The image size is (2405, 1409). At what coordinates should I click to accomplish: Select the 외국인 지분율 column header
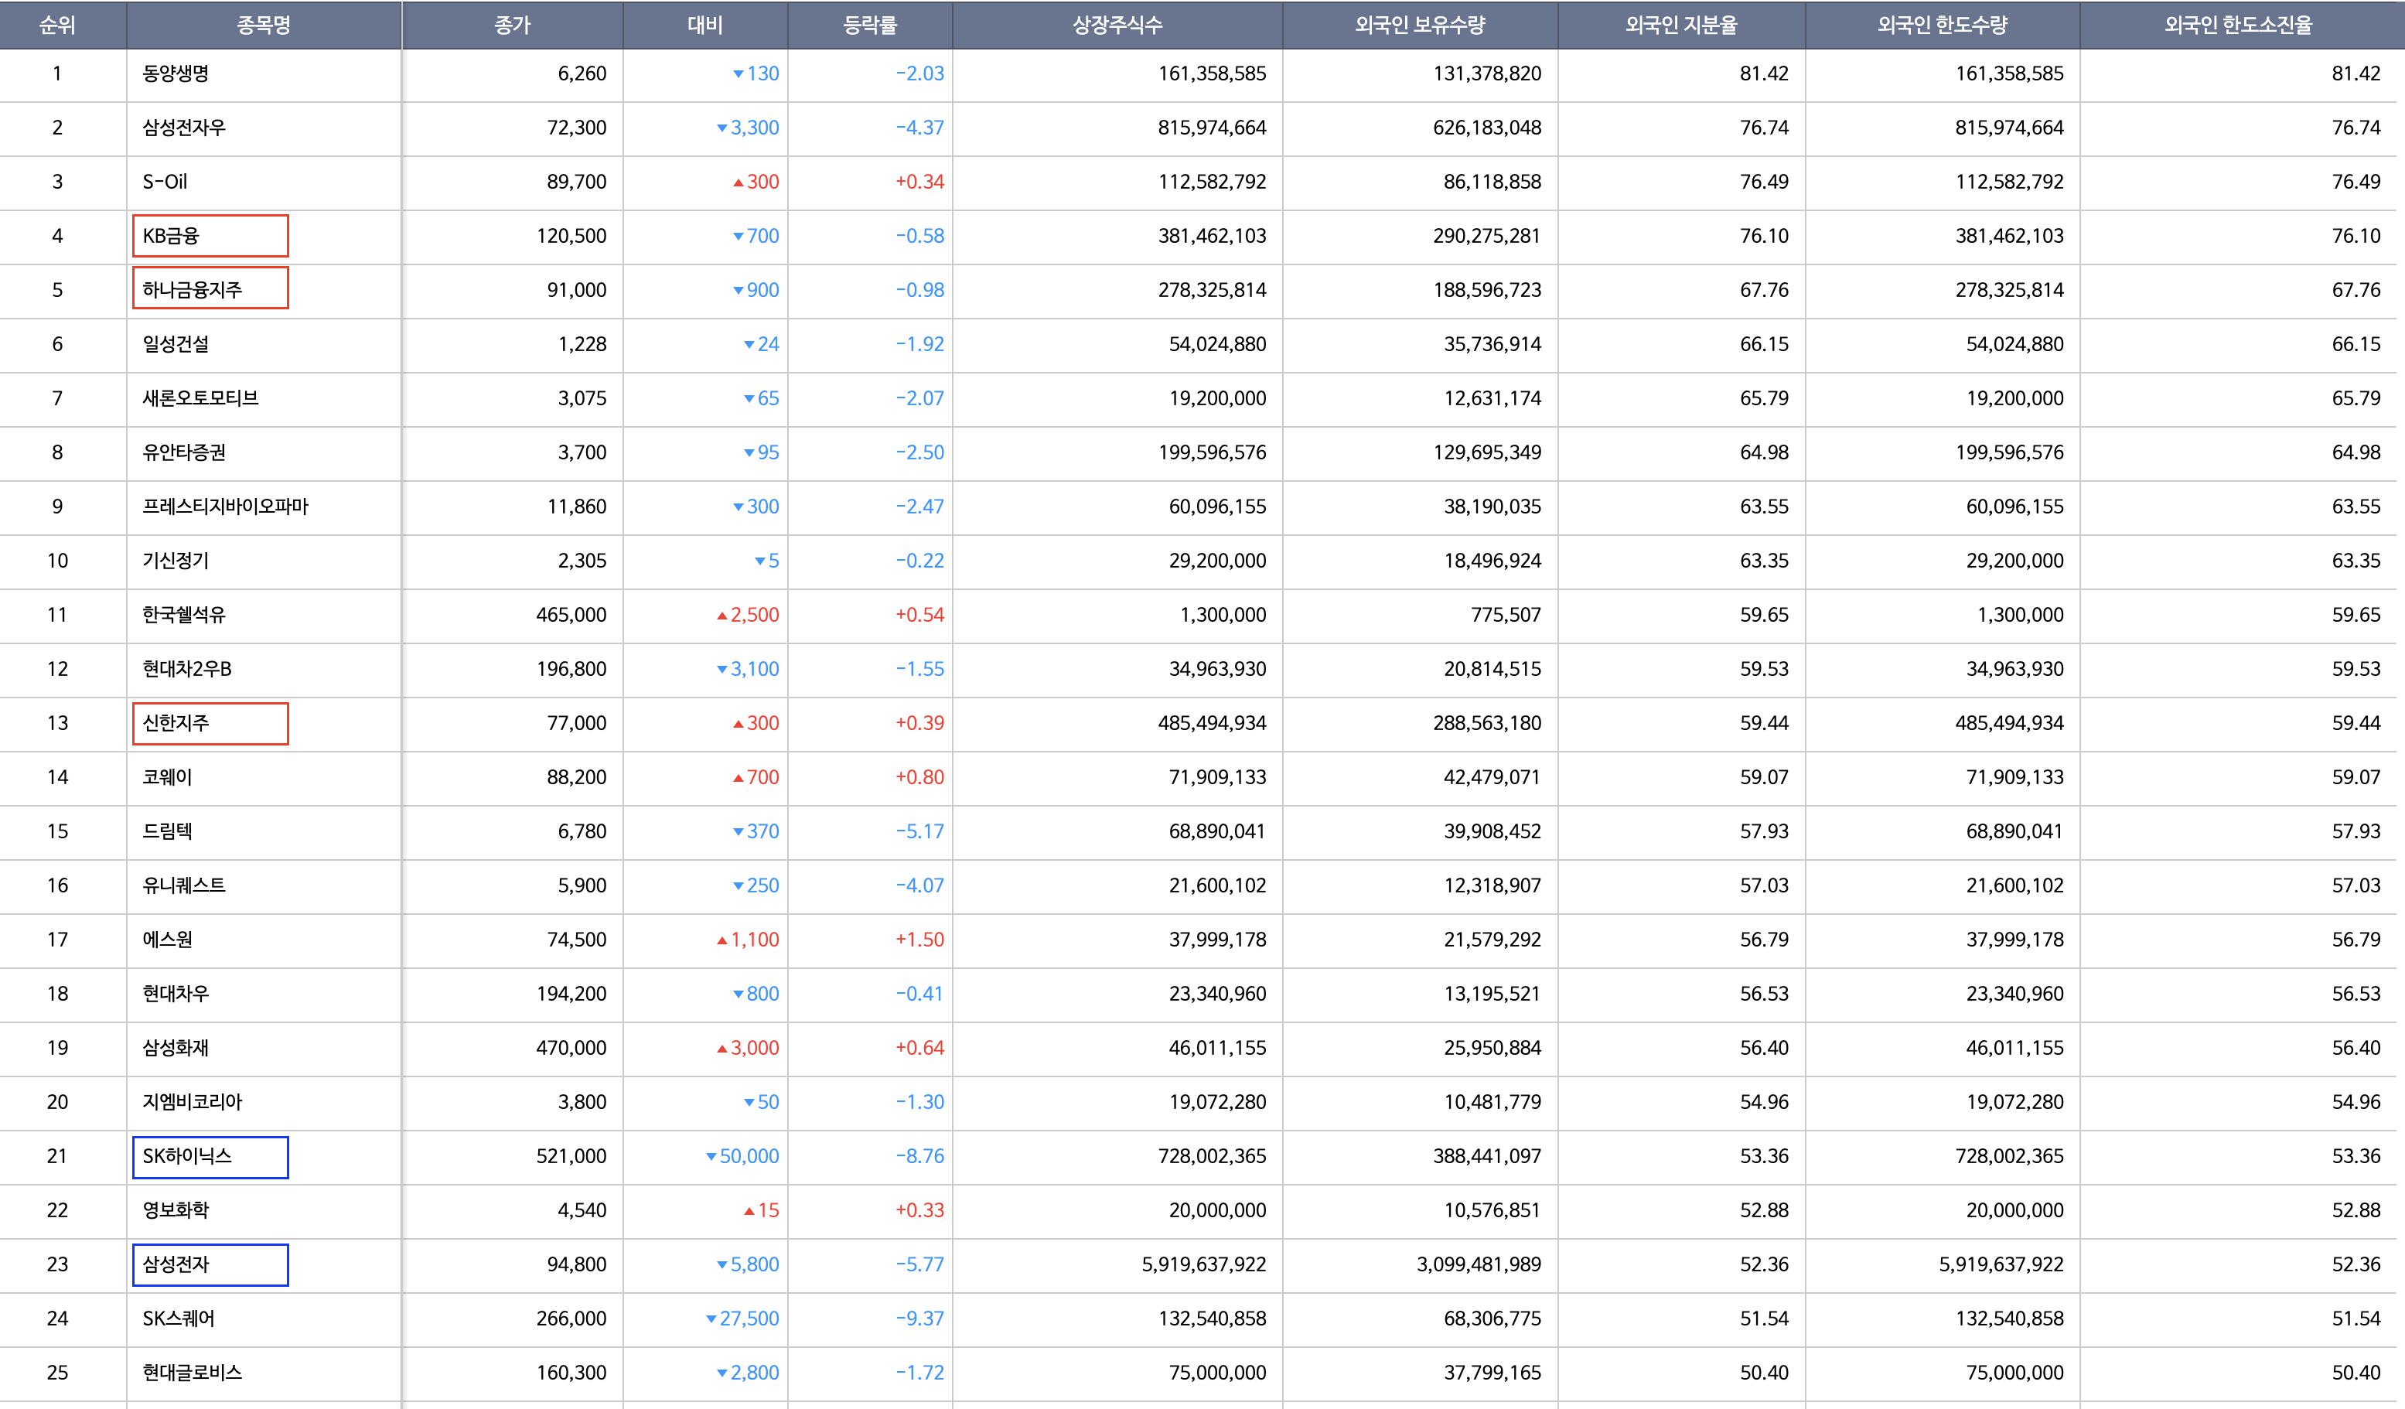1682,26
